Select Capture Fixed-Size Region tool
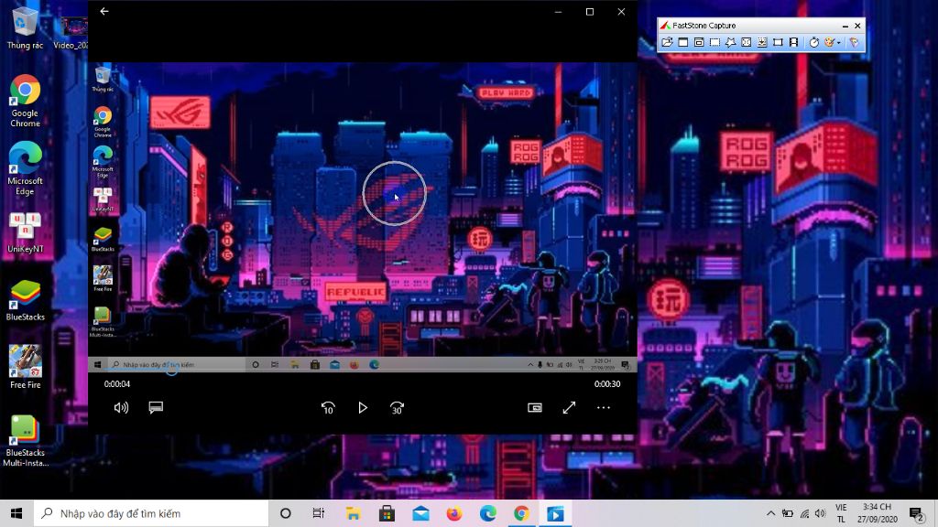 (x=778, y=42)
